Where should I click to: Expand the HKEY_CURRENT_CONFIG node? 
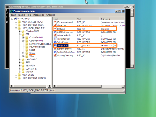[16, 78]
